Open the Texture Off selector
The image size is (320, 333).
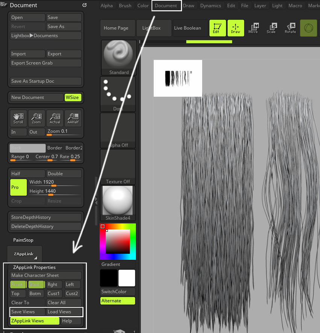[118, 166]
